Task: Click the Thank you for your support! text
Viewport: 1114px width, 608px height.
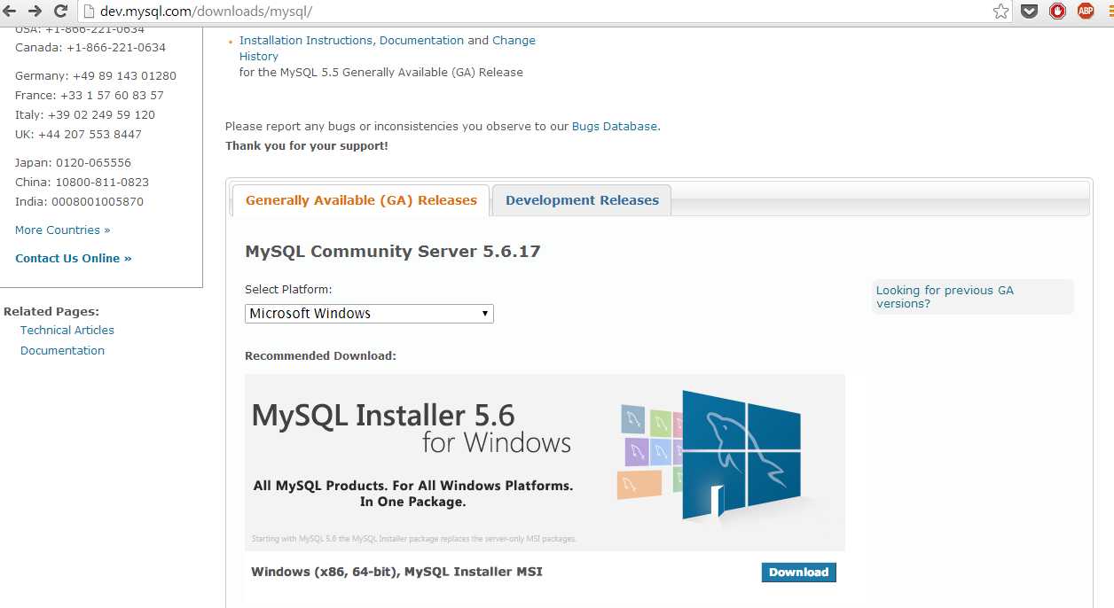Action: pyautogui.click(x=307, y=146)
